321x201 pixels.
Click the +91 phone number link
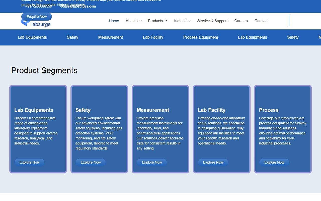(39, 6)
